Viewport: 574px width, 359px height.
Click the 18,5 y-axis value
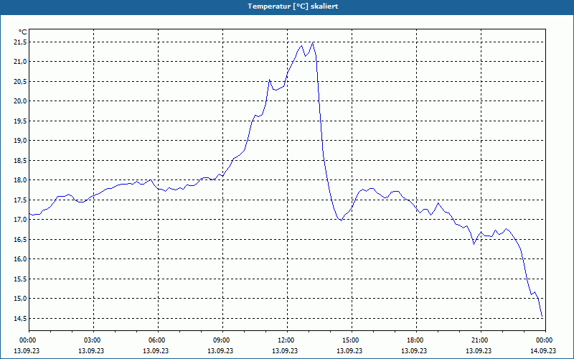pyautogui.click(x=20, y=160)
